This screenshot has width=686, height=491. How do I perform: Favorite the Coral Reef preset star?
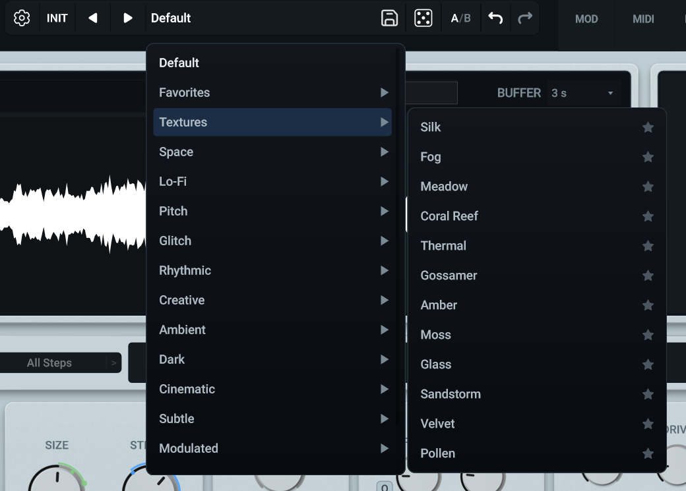point(648,216)
